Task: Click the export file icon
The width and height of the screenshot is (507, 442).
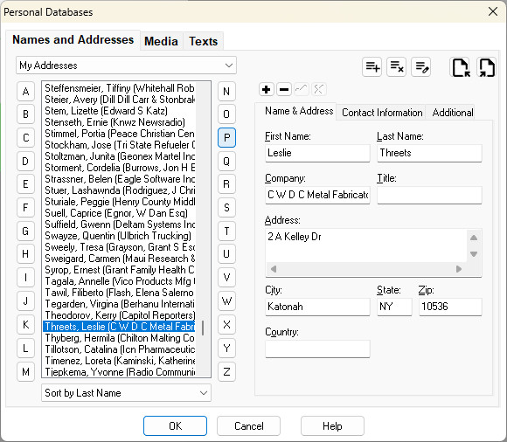Action: coord(487,67)
